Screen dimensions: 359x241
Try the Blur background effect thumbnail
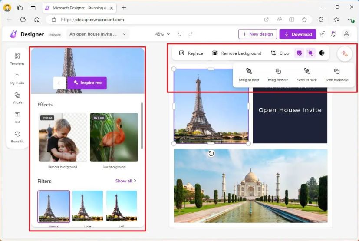tap(114, 137)
